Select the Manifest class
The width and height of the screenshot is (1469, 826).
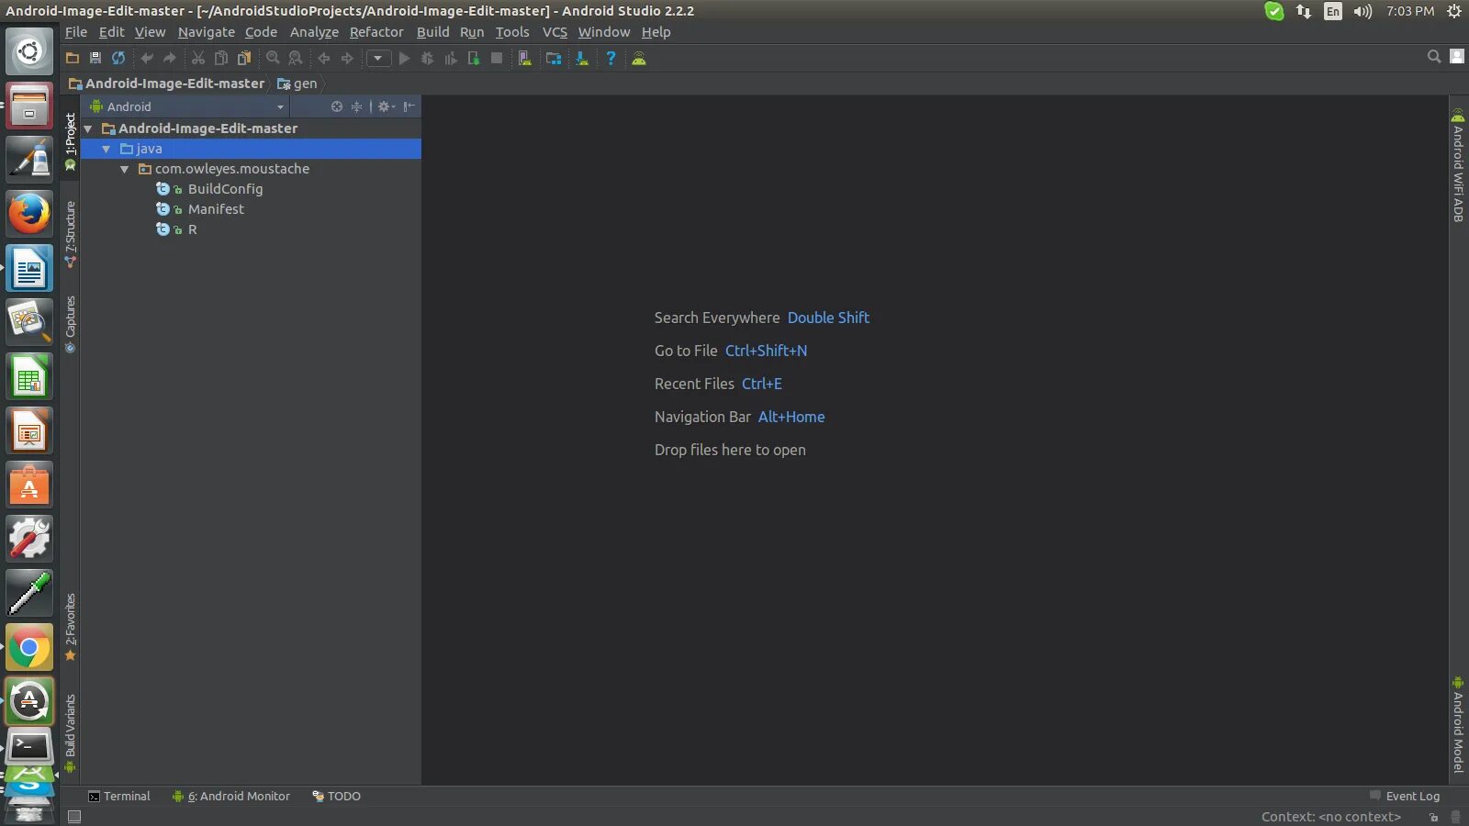tap(216, 209)
